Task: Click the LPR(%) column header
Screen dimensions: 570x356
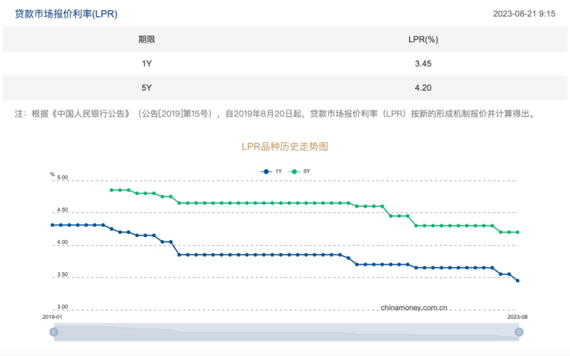Action: click(423, 39)
